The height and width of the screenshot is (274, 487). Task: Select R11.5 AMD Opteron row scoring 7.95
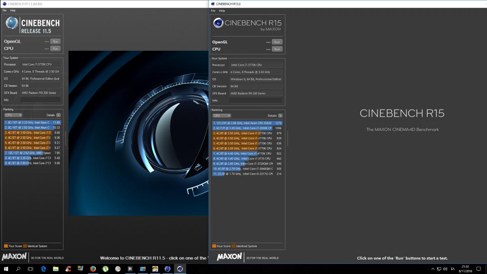tap(32, 153)
